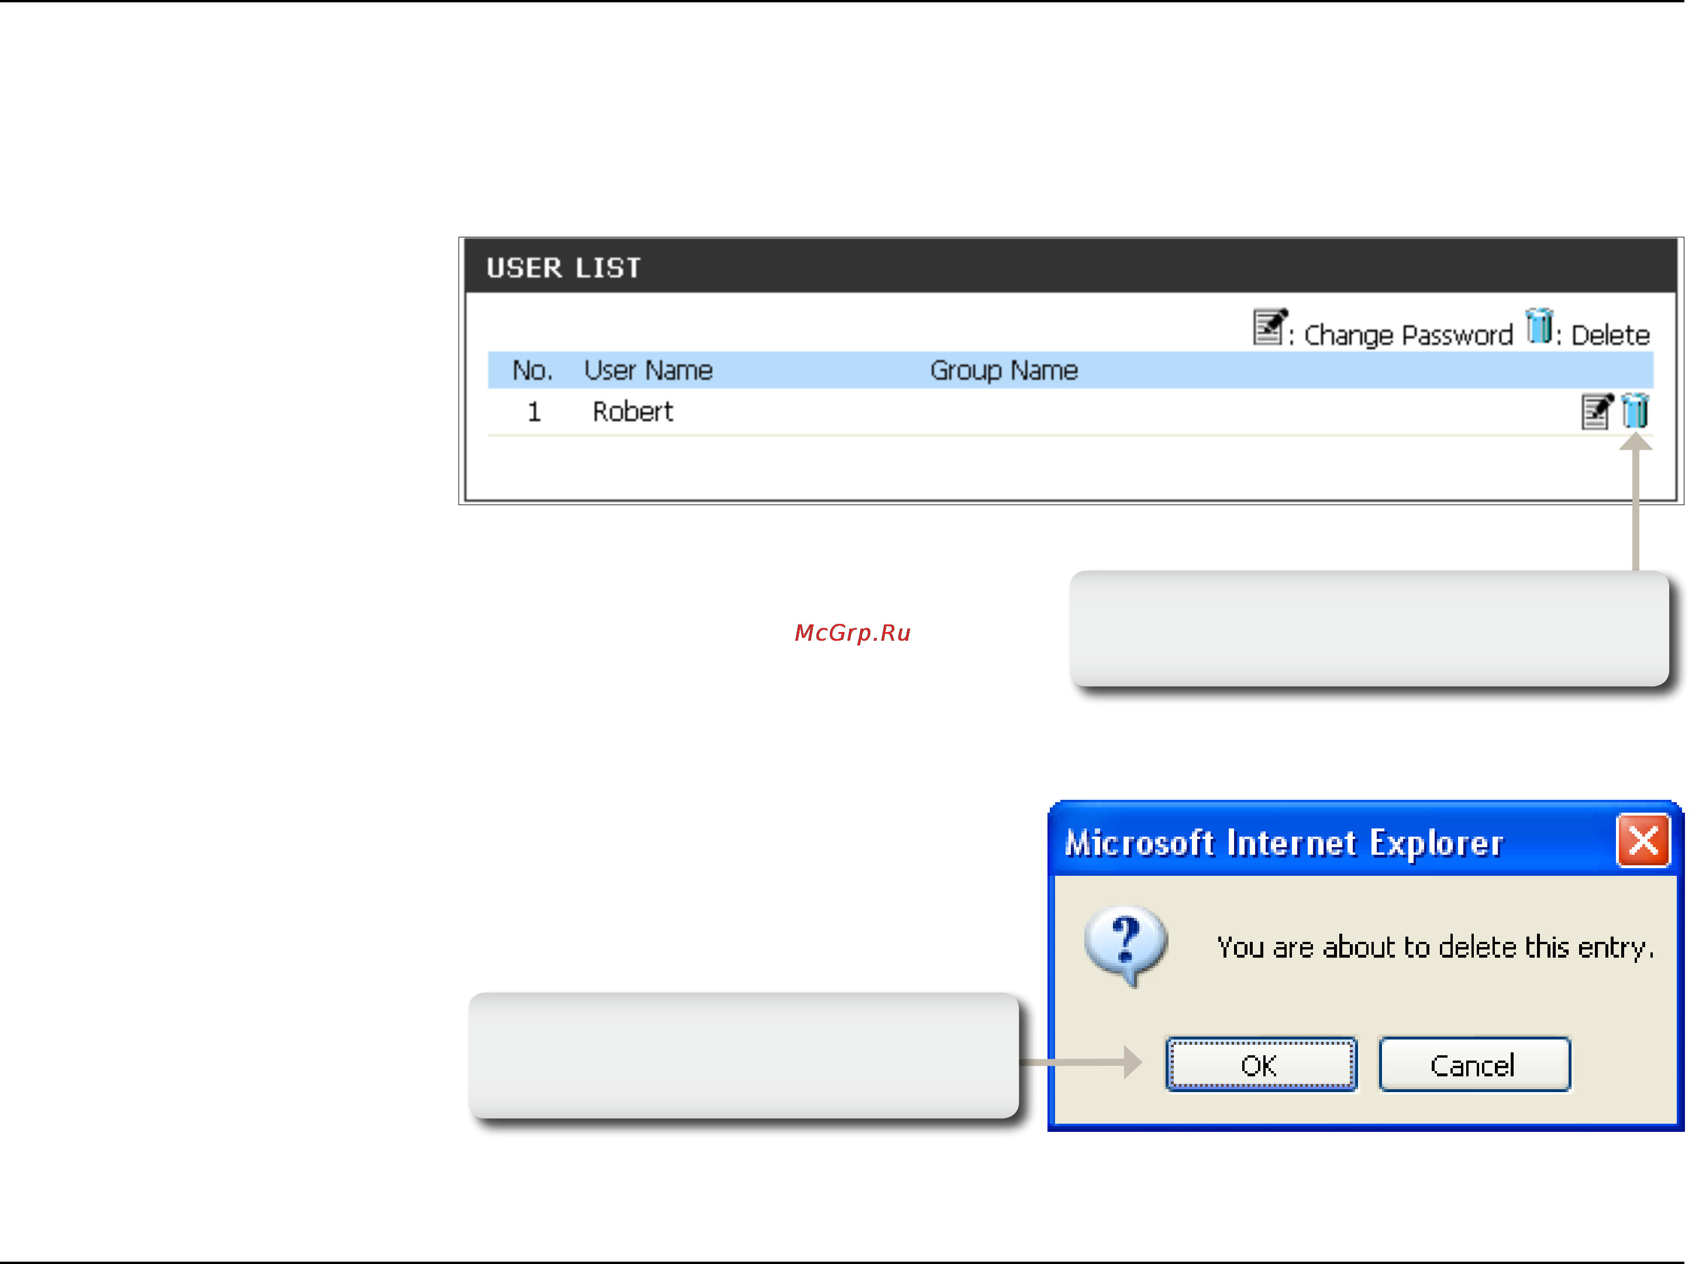Click the Change Password legend label
Image resolution: width=1699 pixels, height=1264 pixels.
(x=1408, y=335)
